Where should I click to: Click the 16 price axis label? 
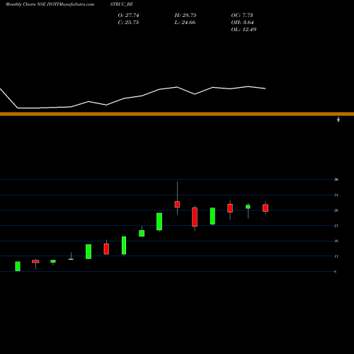(x=336, y=241)
